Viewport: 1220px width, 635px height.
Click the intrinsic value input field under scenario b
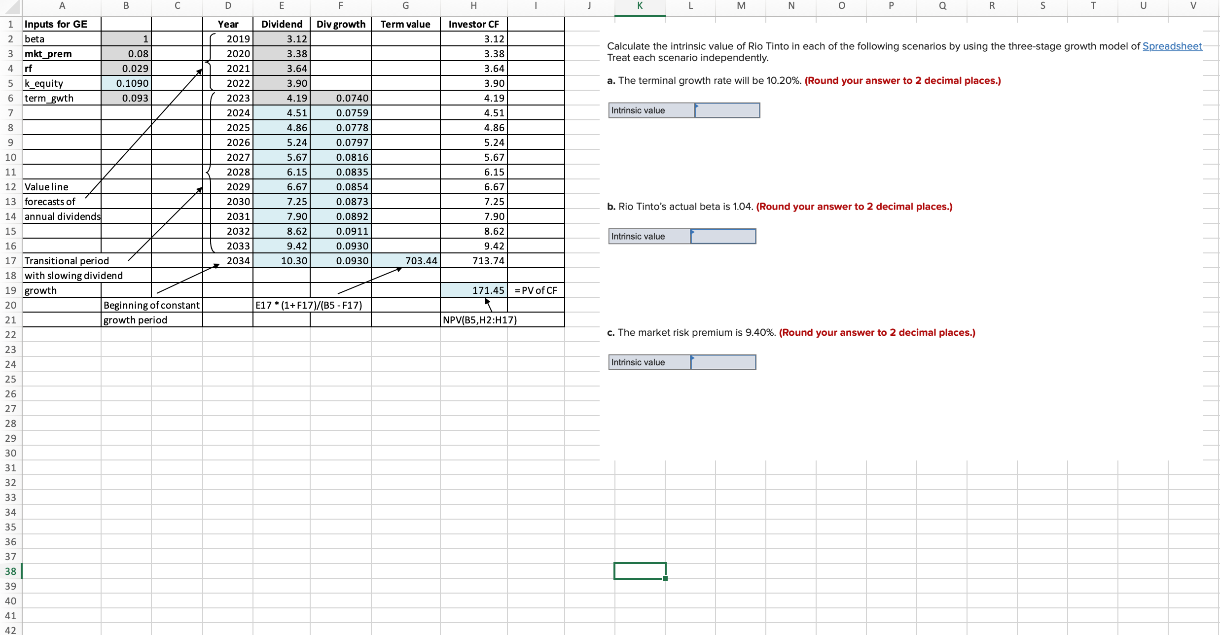pyautogui.click(x=723, y=236)
